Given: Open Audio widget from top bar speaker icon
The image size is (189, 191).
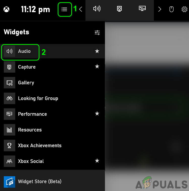Looking at the screenshot, I should 97,9.
